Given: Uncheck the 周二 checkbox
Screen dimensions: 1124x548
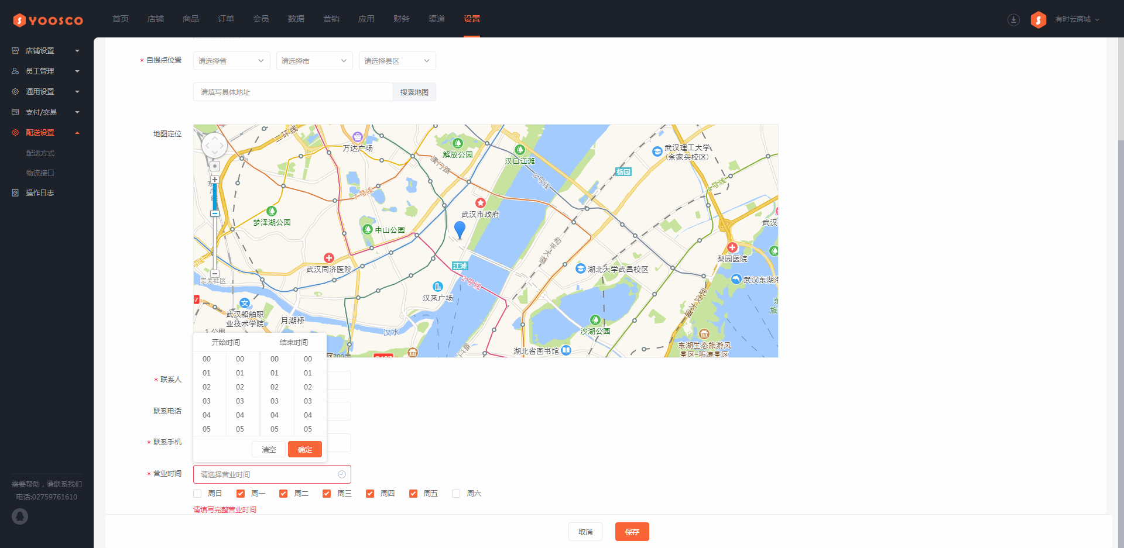Looking at the screenshot, I should point(283,494).
